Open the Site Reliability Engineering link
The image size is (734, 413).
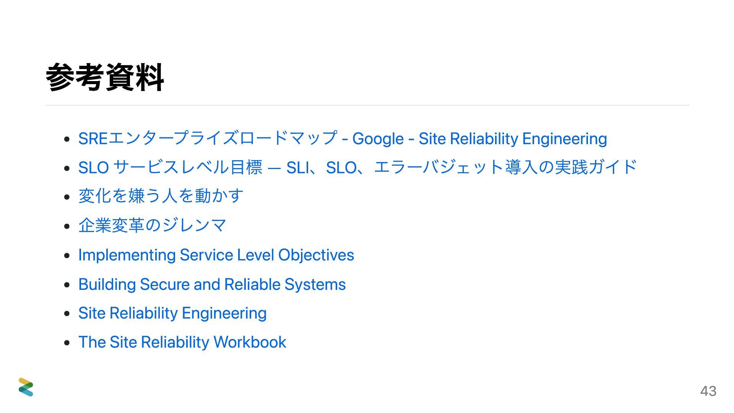(x=172, y=313)
